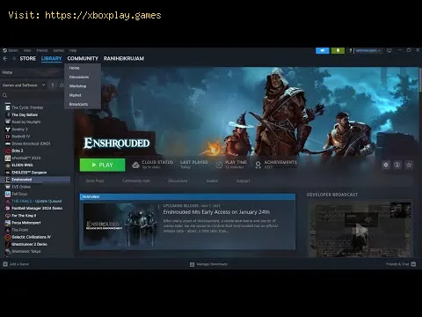The height and width of the screenshot is (317, 422).
Task: Play the developer broadcast video
Action: [360, 230]
